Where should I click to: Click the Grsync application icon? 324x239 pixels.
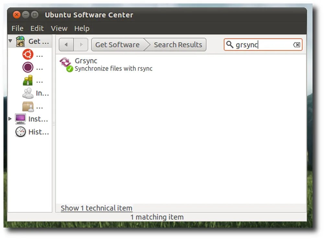pos(66,64)
